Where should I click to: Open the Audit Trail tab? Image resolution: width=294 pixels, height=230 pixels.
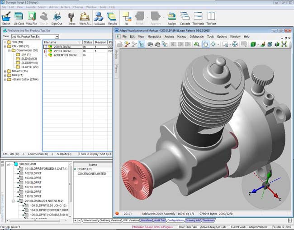click(160, 220)
